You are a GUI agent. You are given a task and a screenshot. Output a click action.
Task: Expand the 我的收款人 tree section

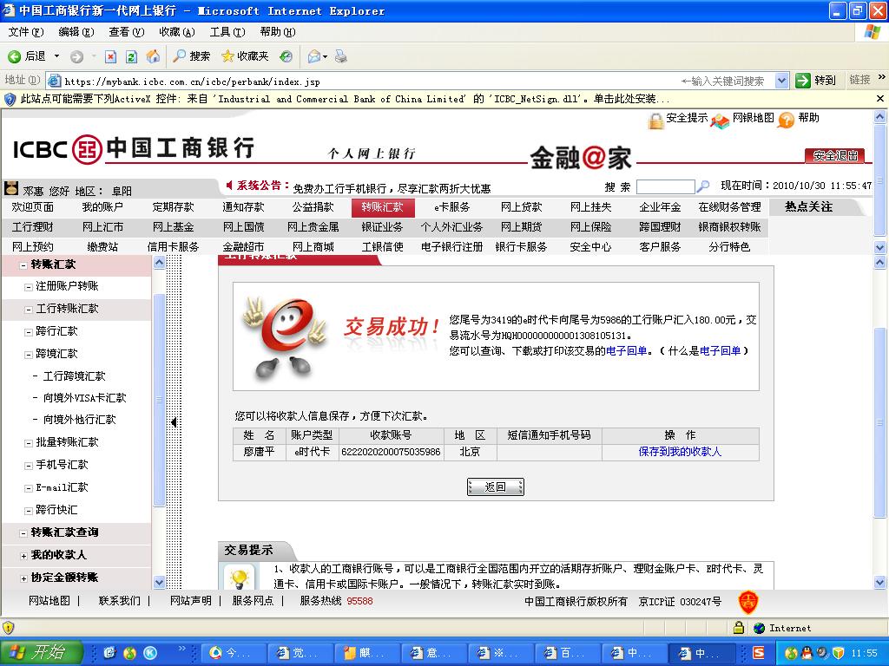[23, 555]
